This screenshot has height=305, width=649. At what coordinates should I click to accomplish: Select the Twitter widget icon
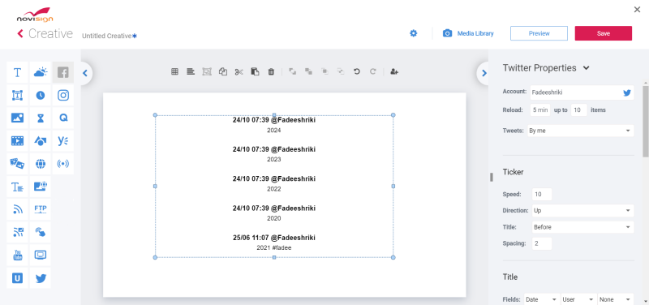click(x=40, y=277)
